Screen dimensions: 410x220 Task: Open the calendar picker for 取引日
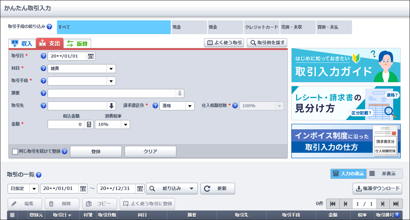(91, 56)
